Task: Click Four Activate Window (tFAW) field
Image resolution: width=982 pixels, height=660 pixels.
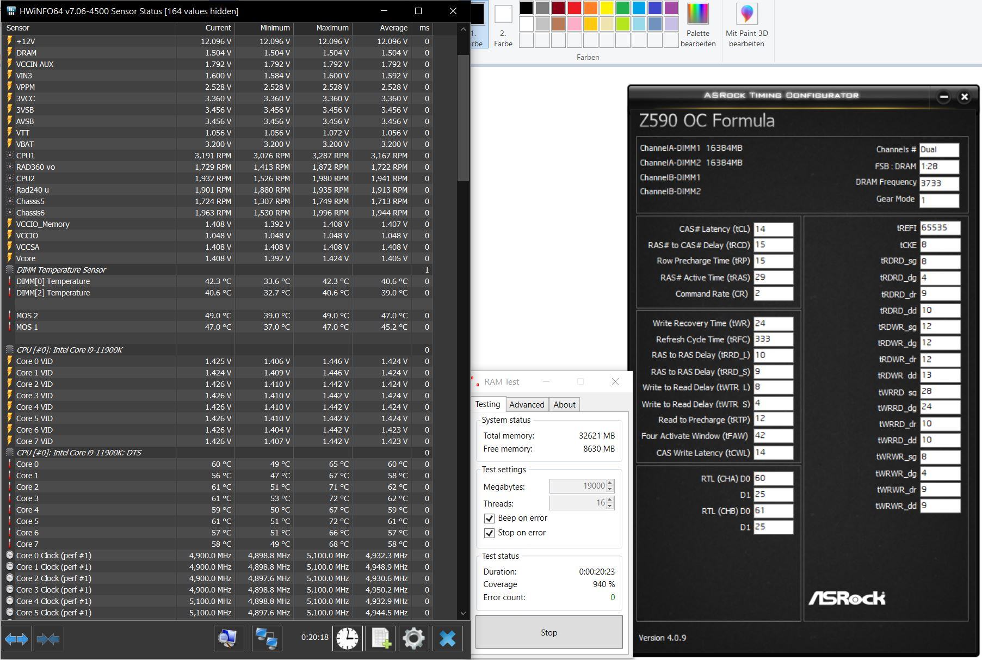Action: click(773, 436)
